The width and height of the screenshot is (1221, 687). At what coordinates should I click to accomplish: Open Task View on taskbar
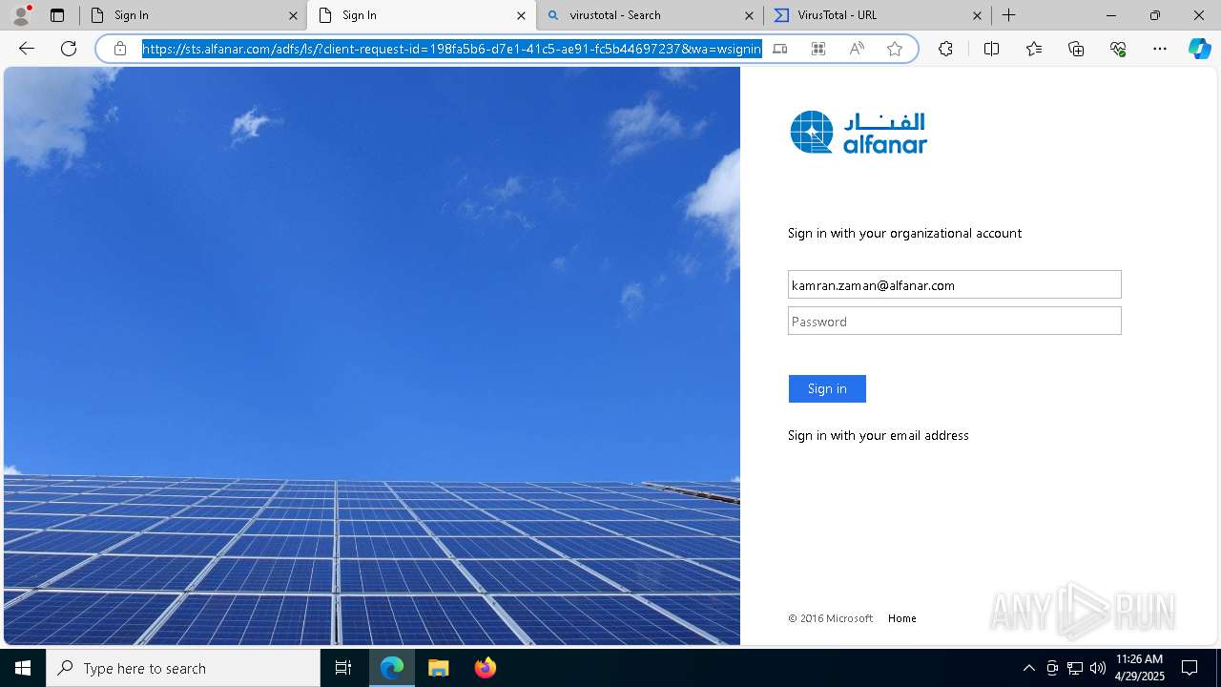pyautogui.click(x=343, y=668)
